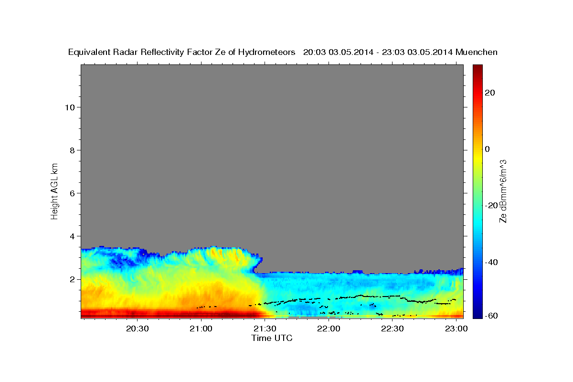Click the 'Time UTC' axis label
The image size is (573, 382).
[272, 338]
